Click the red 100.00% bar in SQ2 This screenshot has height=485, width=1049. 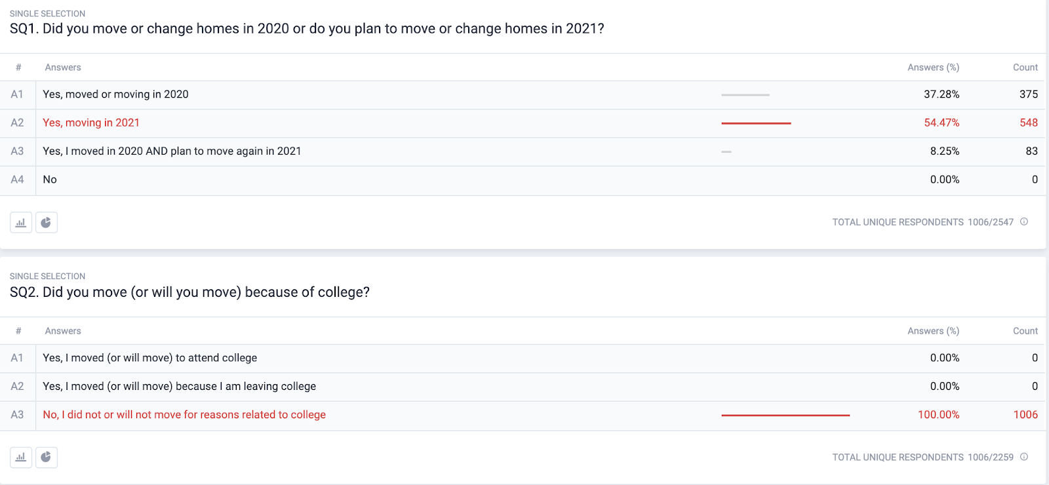point(785,416)
